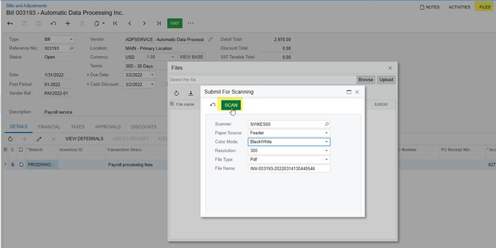
Task: Open the Bills and Adjustments breadcrumb link
Action: point(27,6)
